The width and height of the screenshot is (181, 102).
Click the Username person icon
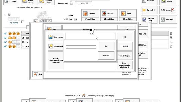click(51, 37)
